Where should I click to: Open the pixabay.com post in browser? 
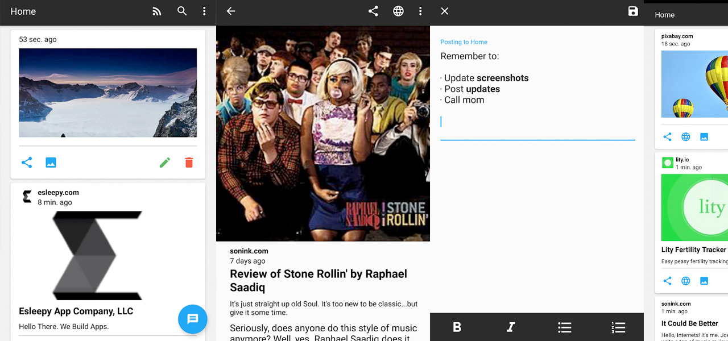[x=686, y=136]
